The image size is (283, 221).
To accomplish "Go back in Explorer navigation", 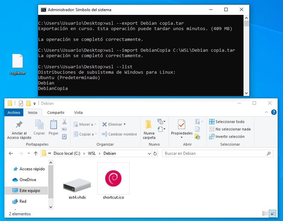I will pos(11,153).
